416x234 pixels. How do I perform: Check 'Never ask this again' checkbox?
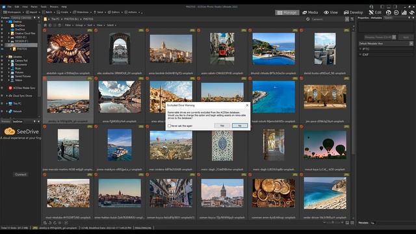[169, 125]
